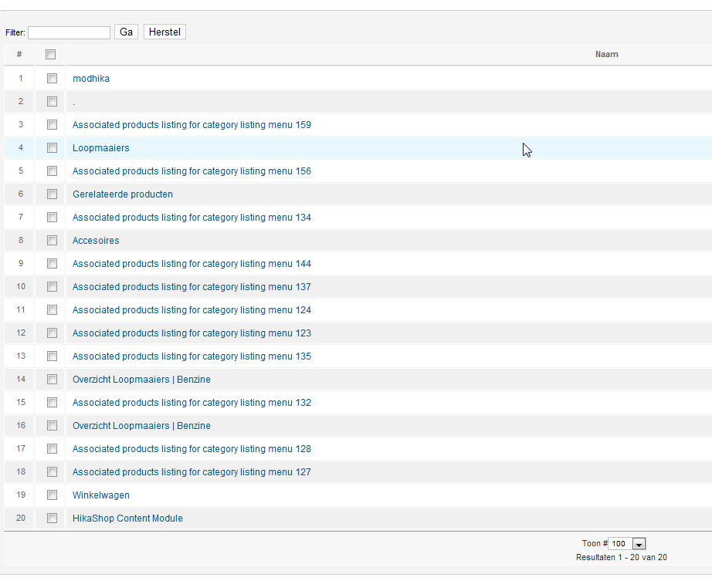Open the Gerelateerde producten link
The height and width of the screenshot is (581, 712).
point(123,194)
